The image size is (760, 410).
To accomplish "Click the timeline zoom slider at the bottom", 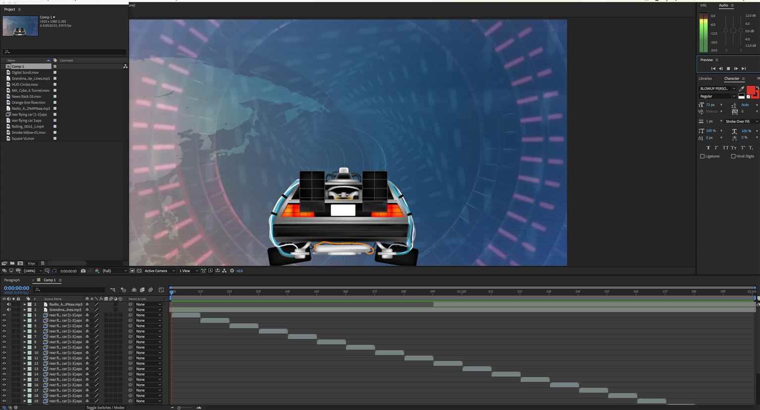I will pyautogui.click(x=179, y=408).
